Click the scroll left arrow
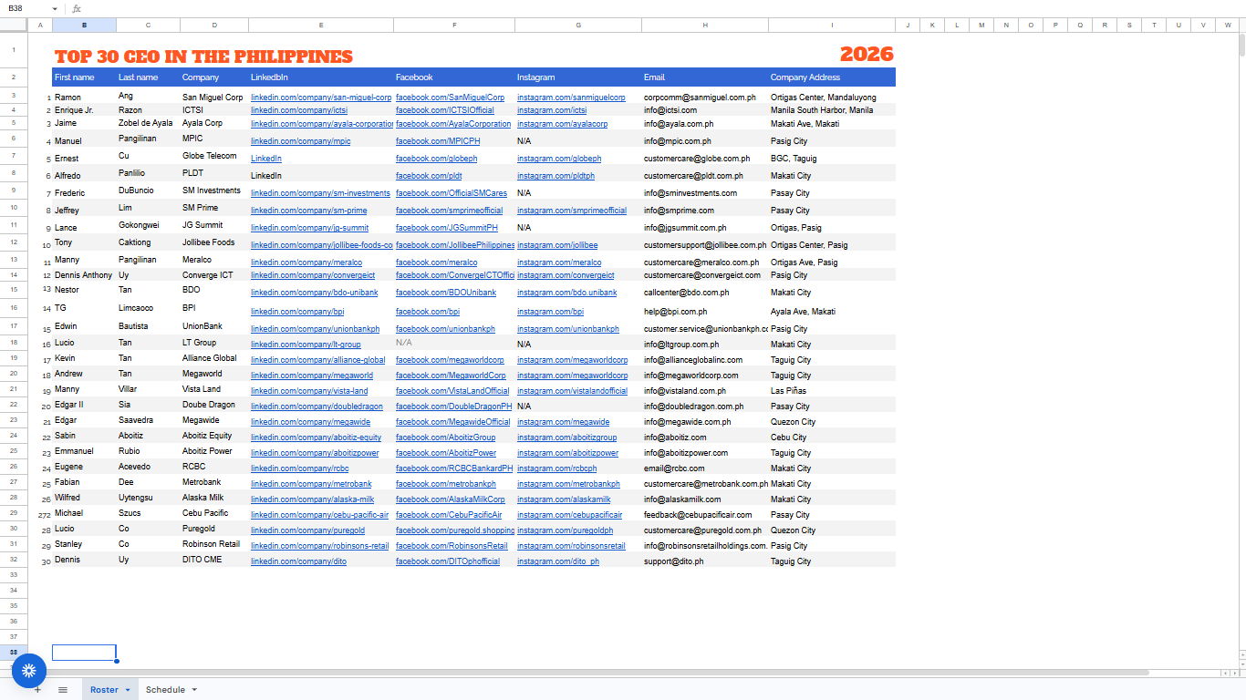This screenshot has width=1246, height=700. [1224, 674]
